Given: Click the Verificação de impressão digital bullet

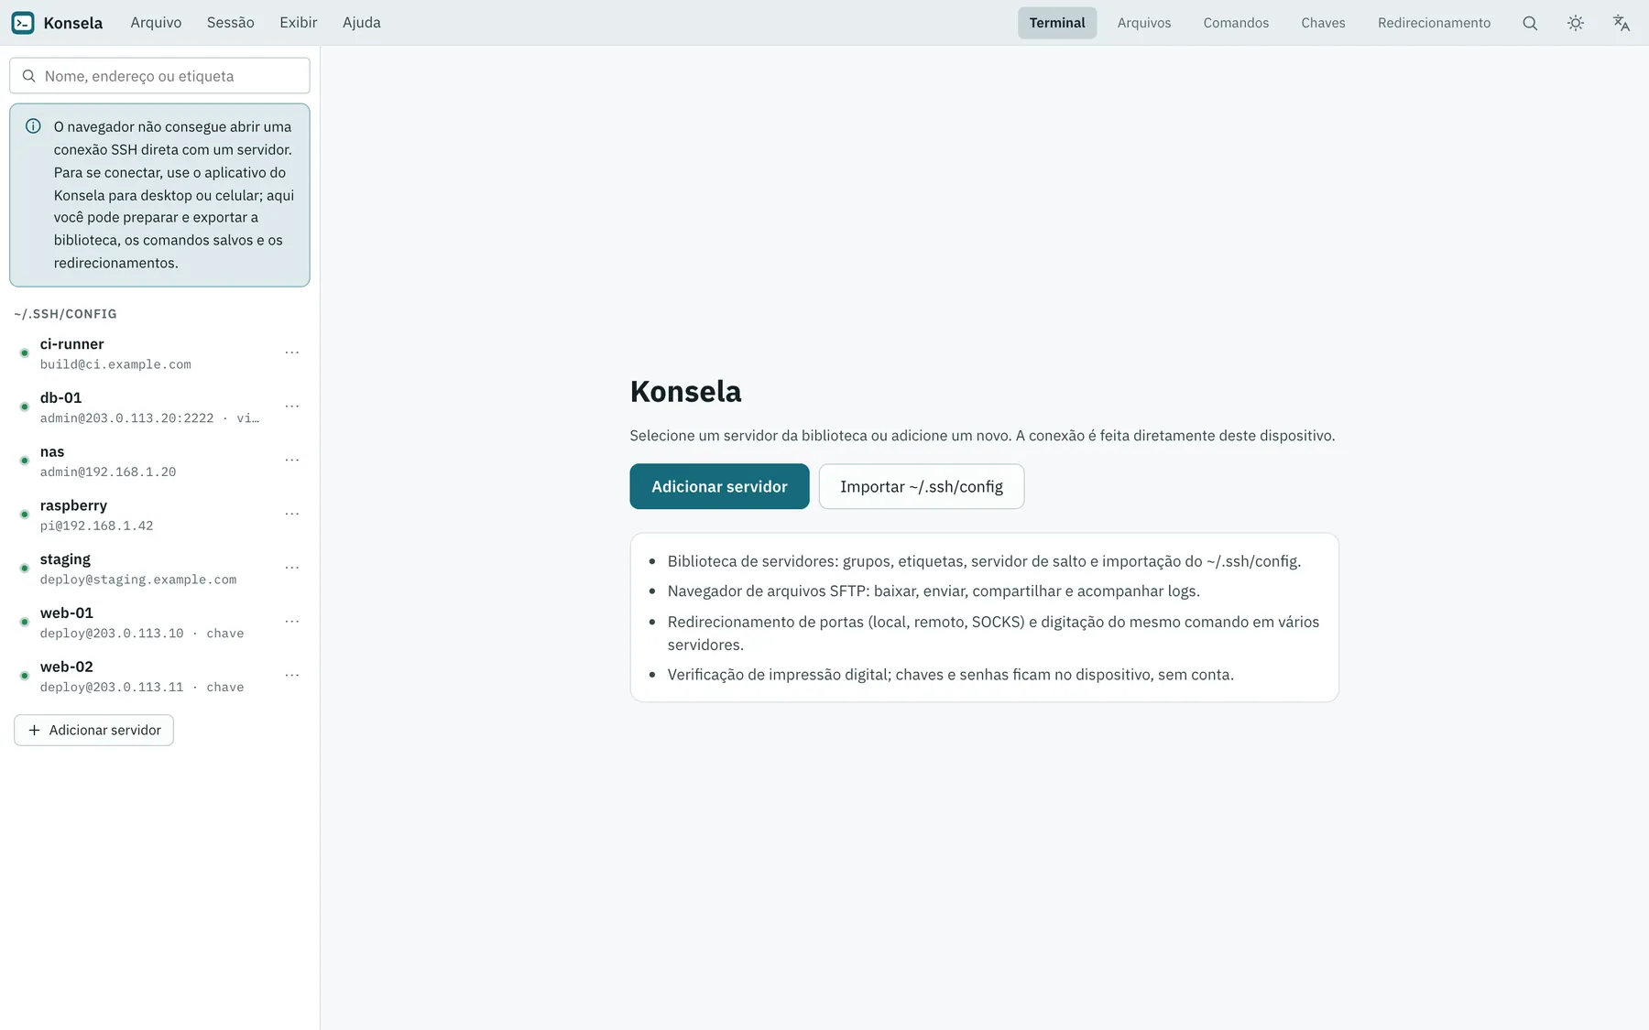Looking at the screenshot, I should tap(950, 675).
